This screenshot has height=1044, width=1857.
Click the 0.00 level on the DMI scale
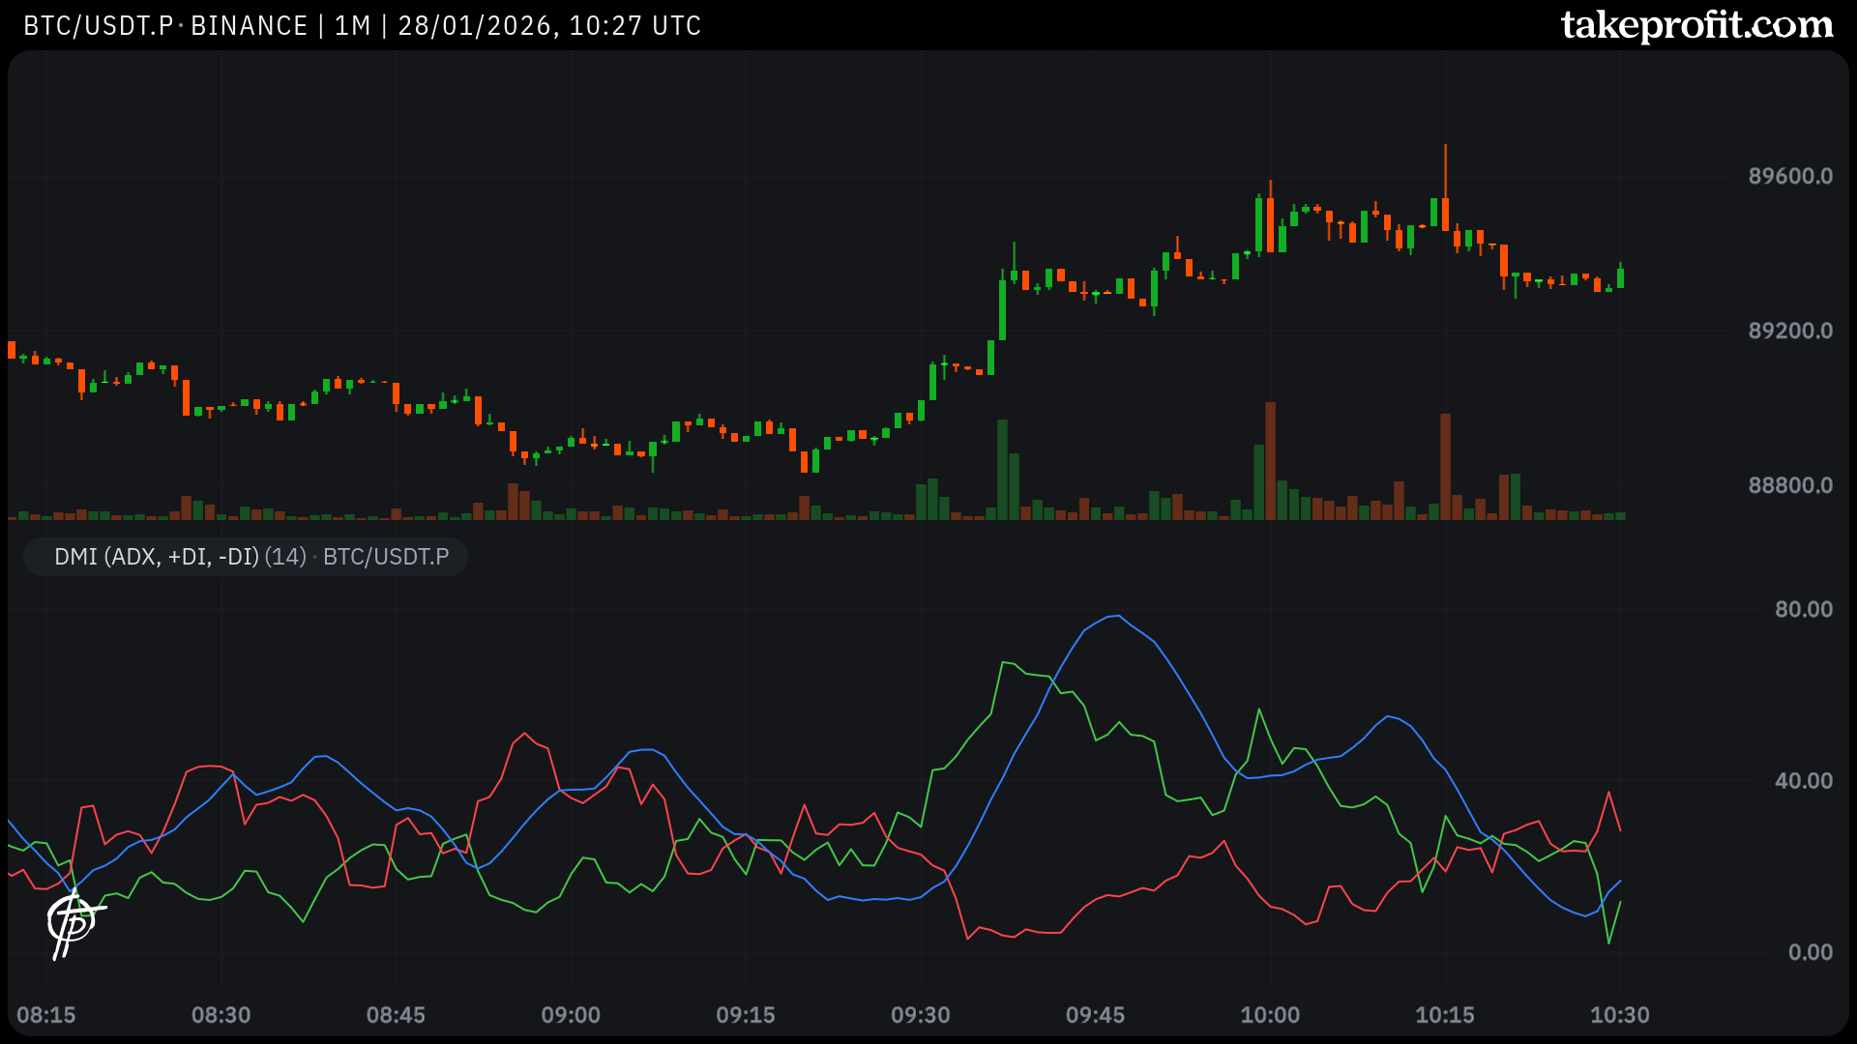1810,952
